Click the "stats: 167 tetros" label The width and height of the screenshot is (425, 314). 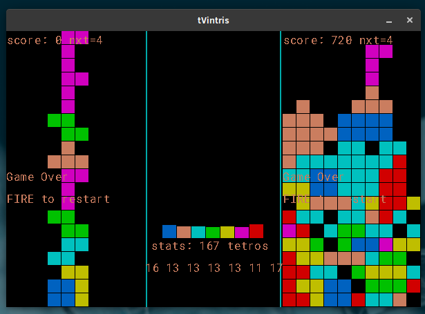210,246
